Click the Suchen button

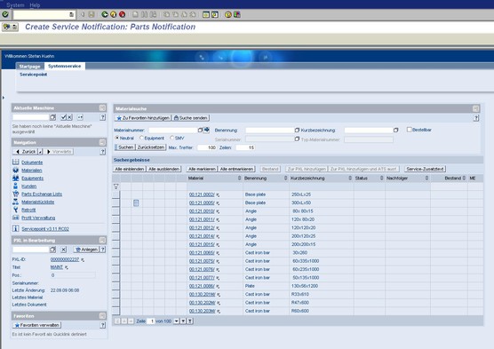[125, 147]
